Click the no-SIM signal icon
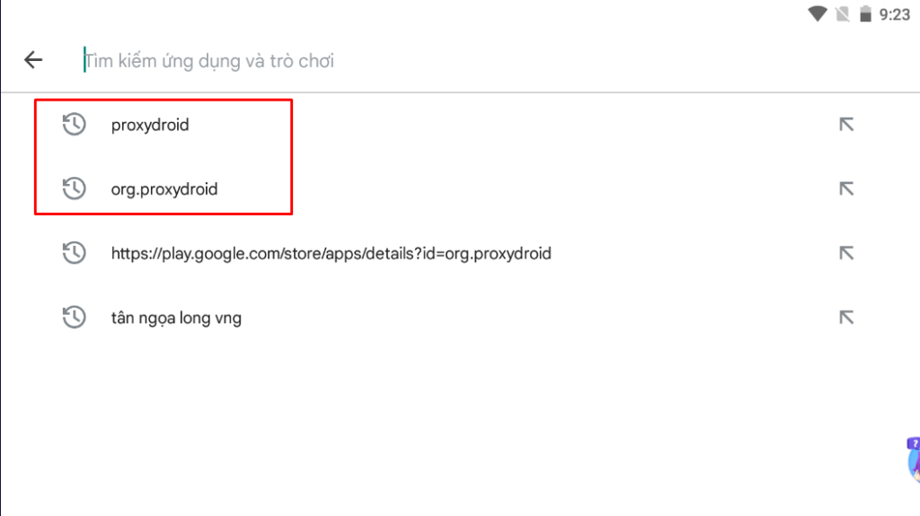The image size is (920, 516). point(843,14)
